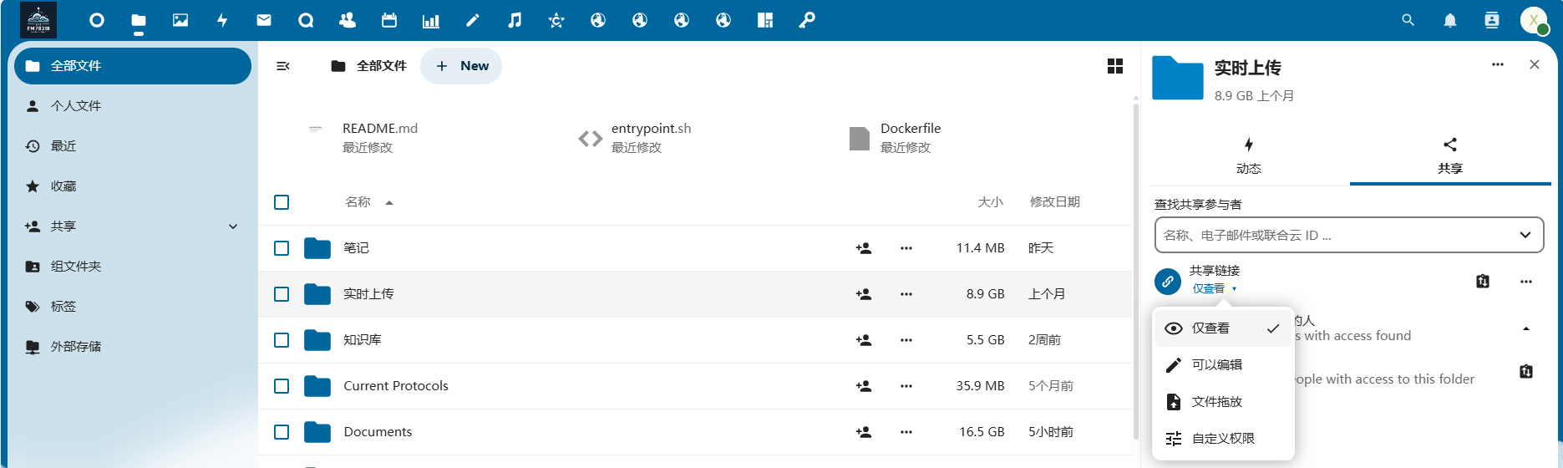
Task: Toggle the select-all files checkbox
Action: point(282,202)
